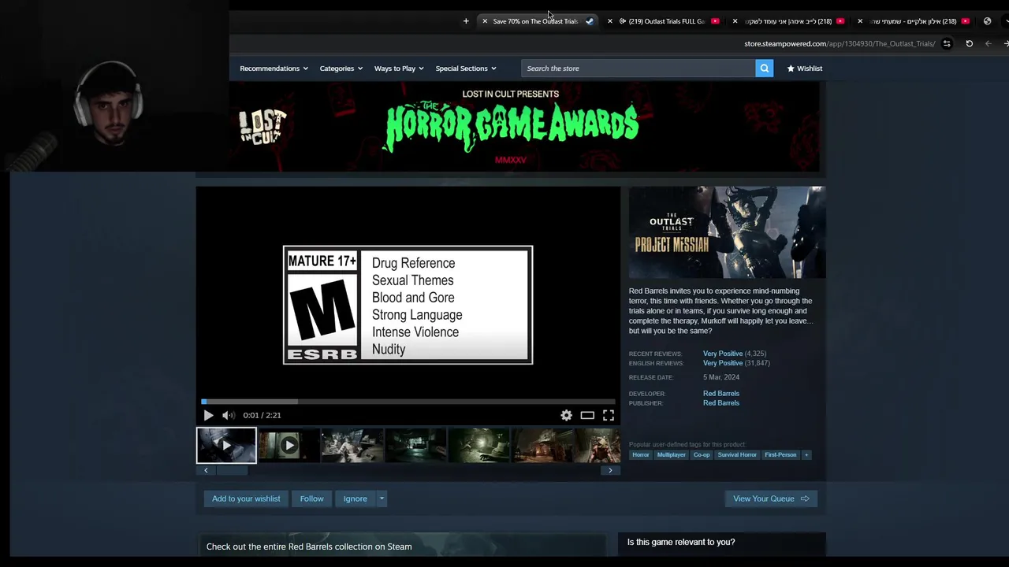Click the browser reload button
Image resolution: width=1009 pixels, height=567 pixels.
(970, 44)
